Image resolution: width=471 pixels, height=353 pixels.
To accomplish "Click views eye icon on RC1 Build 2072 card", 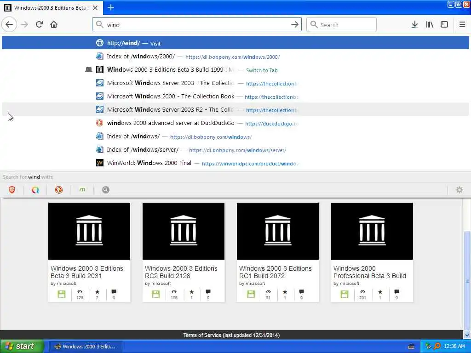I will [x=268, y=292].
